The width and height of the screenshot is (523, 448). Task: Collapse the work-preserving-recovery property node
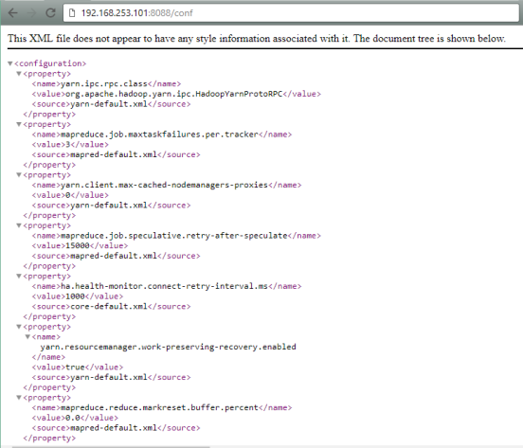point(19,327)
